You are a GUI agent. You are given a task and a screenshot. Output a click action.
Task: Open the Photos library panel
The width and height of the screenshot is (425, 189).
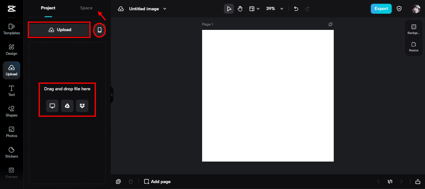12,132
